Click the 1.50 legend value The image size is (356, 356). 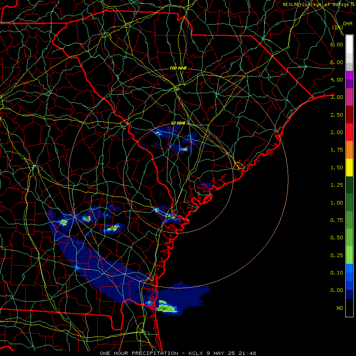(337, 168)
